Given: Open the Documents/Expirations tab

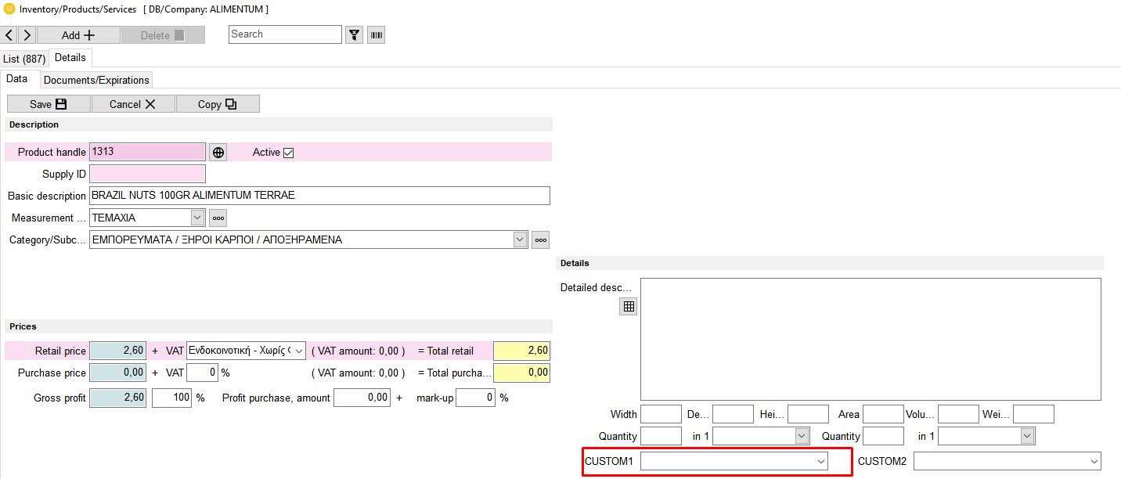Looking at the screenshot, I should (96, 80).
